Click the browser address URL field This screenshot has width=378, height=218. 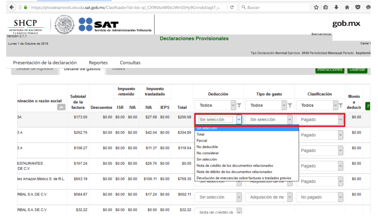pos(125,8)
